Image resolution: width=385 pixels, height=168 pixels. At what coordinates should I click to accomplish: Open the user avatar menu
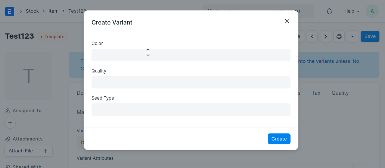pos(372,11)
